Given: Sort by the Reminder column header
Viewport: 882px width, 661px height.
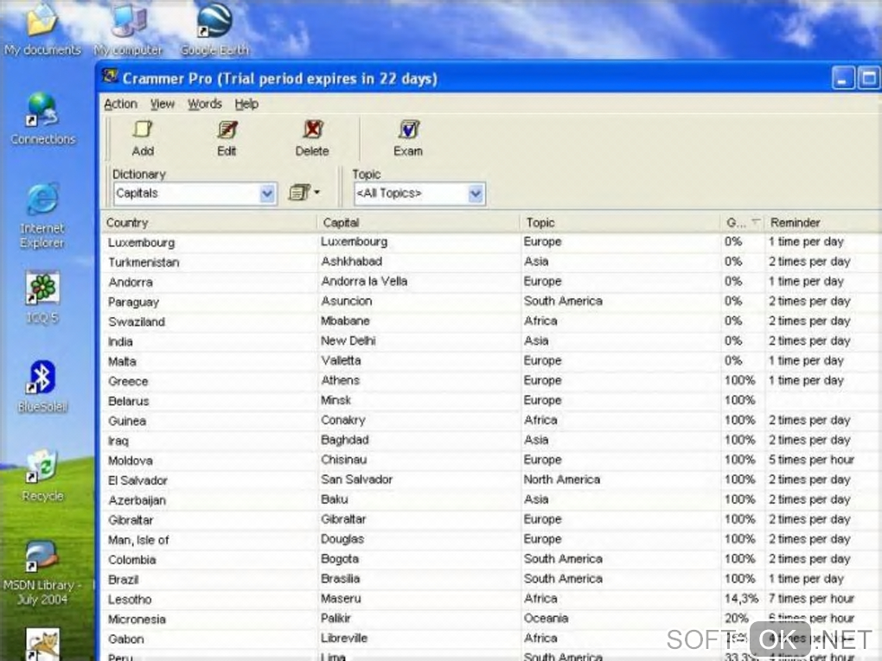Looking at the screenshot, I should [823, 223].
